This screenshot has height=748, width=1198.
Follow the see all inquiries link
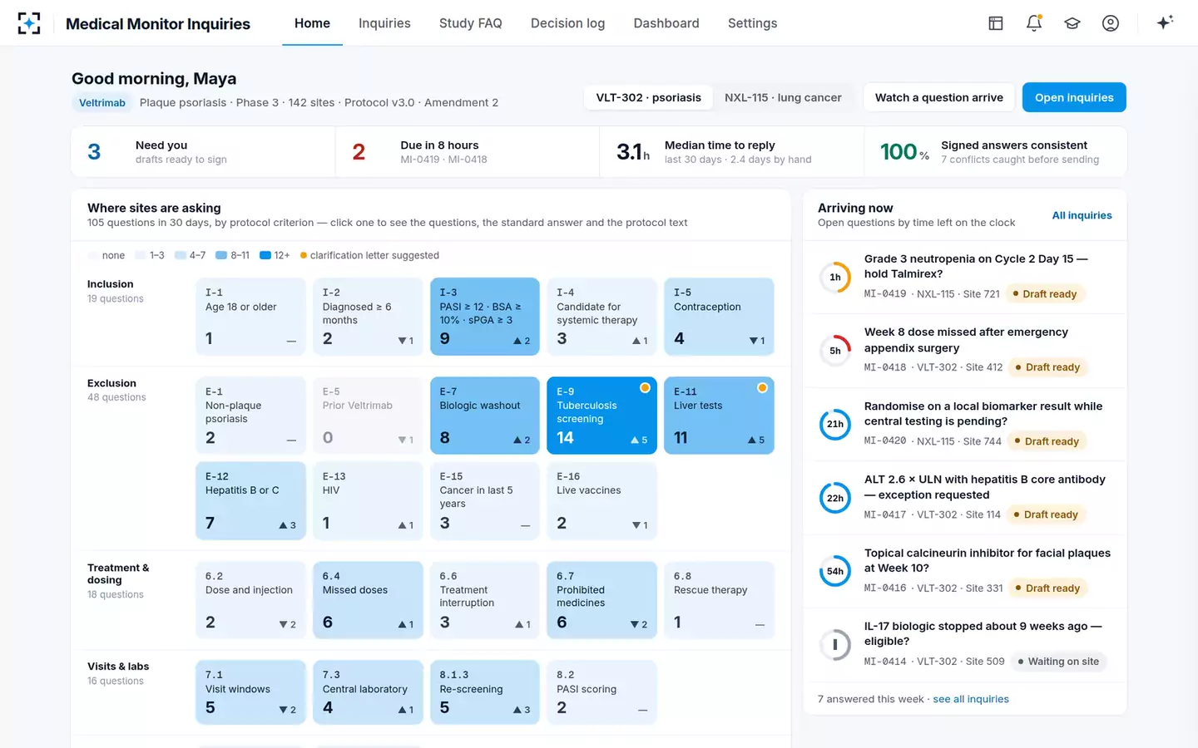pos(971,700)
